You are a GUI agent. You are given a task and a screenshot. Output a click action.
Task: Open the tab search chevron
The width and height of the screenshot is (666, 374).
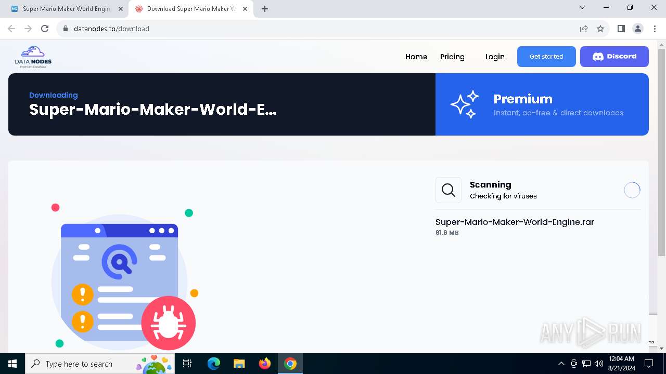(582, 7)
